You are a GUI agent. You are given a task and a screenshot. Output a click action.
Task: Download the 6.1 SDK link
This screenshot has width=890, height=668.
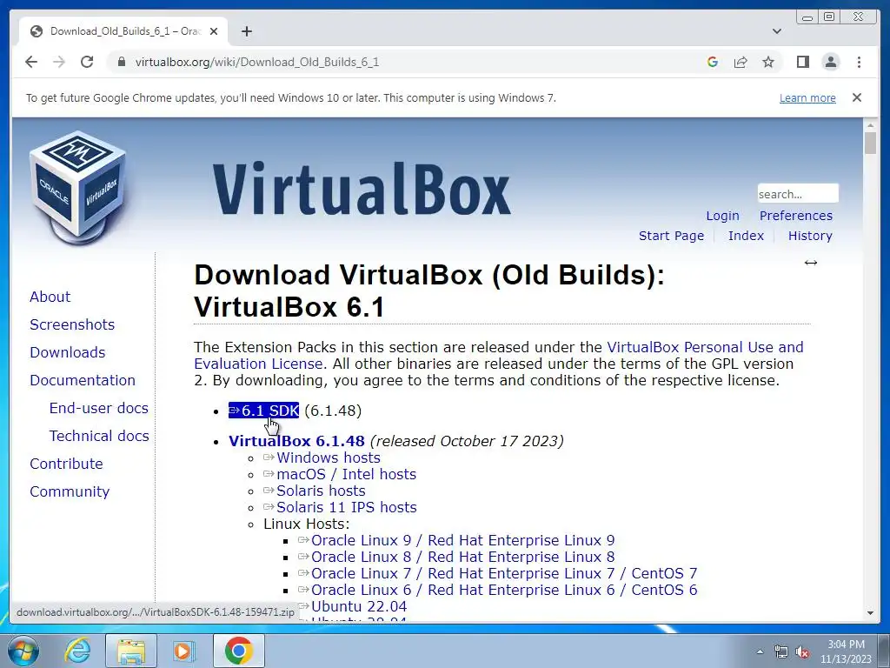coord(263,411)
